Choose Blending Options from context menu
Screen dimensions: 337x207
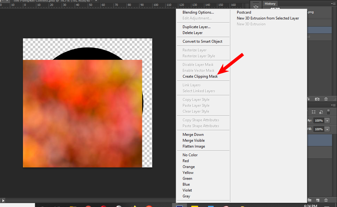coord(198,12)
